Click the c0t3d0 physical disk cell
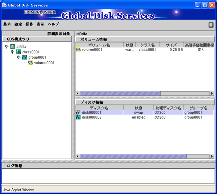The width and height of the screenshot is (217, 194). pyautogui.click(x=160, y=117)
